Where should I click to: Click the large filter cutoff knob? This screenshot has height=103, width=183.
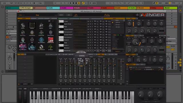[136, 42]
